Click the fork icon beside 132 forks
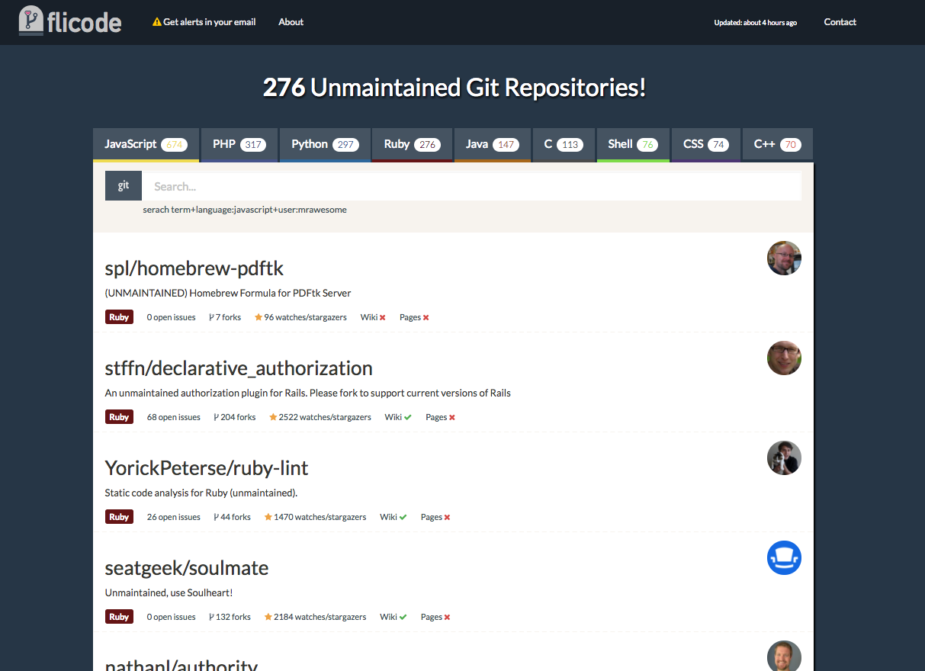Image resolution: width=925 pixels, height=671 pixels. [x=211, y=617]
